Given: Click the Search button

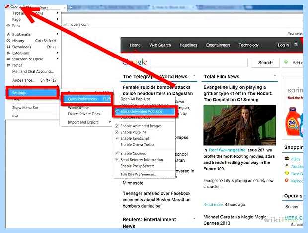Looking at the screenshot, I should [265, 63].
